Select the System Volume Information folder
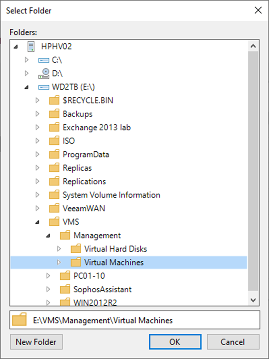Screen dimensions: 269x359 point(111,195)
